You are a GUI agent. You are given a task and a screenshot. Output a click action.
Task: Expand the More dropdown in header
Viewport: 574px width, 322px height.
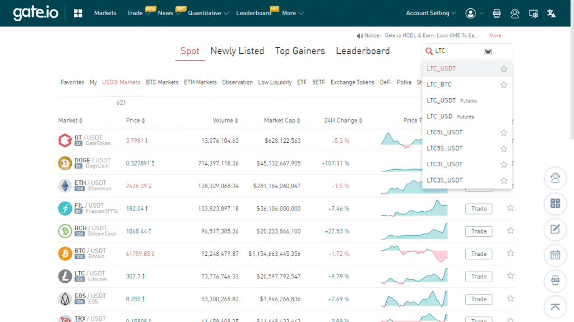(x=293, y=13)
